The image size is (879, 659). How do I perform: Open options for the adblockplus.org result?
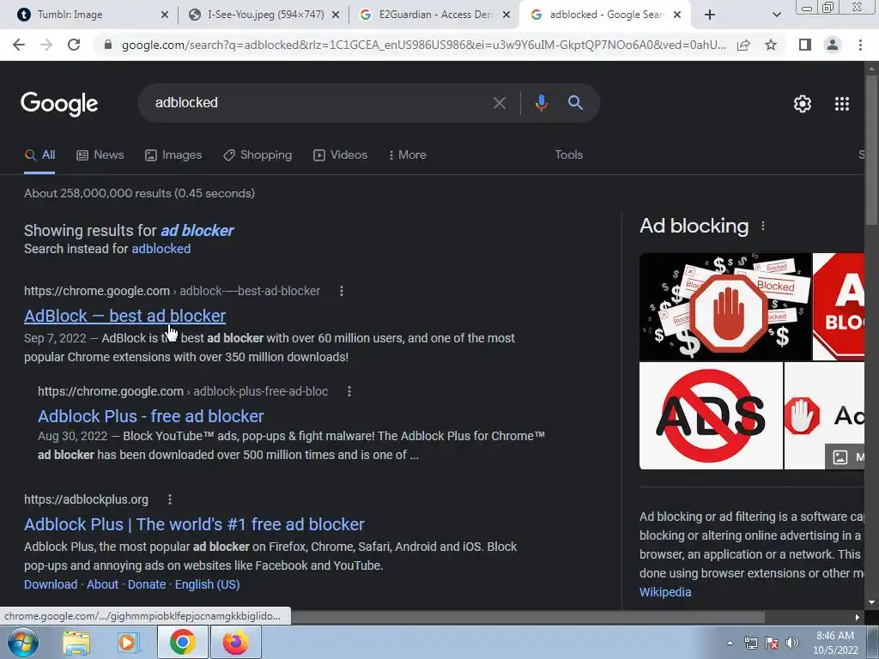coord(170,499)
